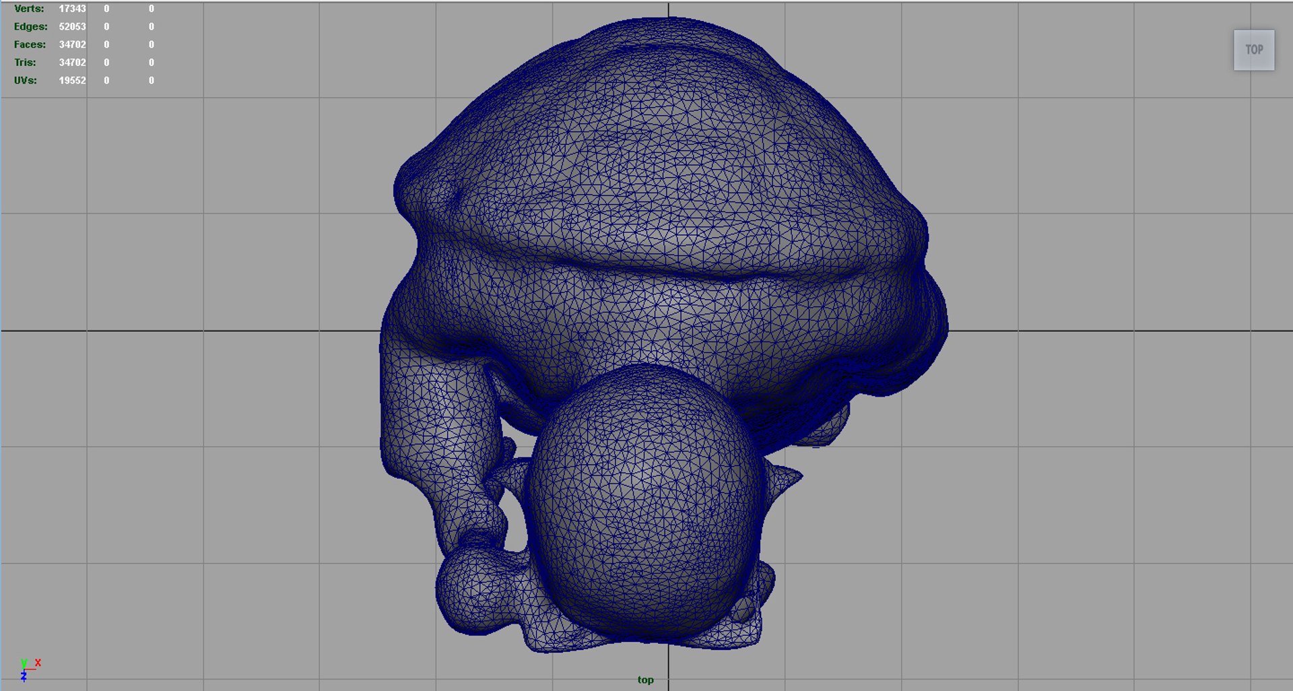Image resolution: width=1293 pixels, height=691 pixels.
Task: Select the large mushroom cap wireframe mesh
Action: coord(663,202)
